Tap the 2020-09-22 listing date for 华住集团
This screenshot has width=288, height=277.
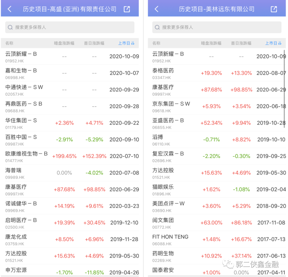click(124, 123)
